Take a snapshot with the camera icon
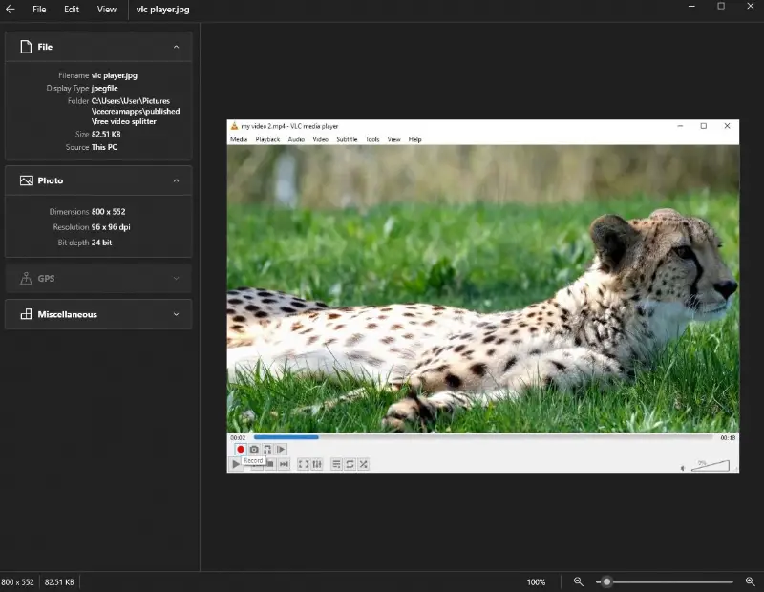 pos(254,450)
